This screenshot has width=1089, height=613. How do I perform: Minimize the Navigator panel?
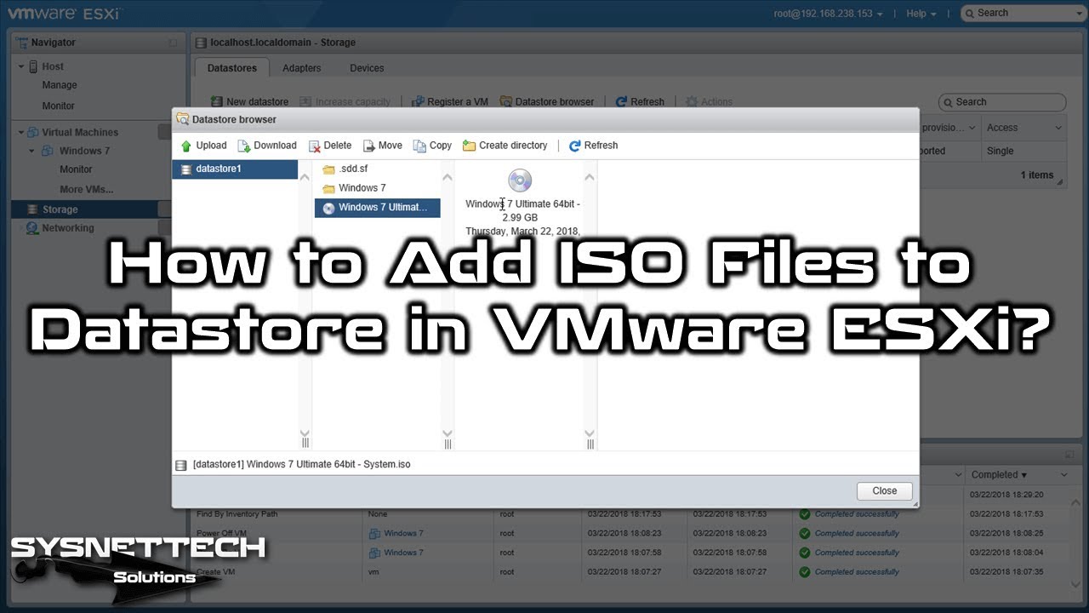(x=174, y=43)
